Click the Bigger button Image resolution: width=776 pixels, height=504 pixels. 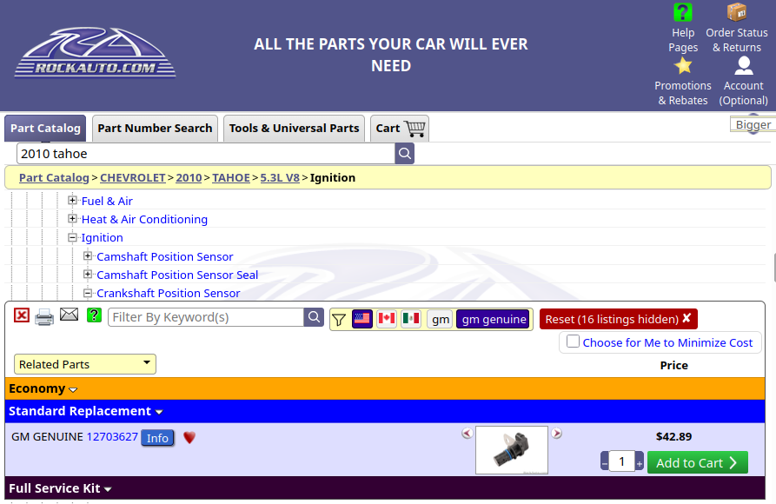(753, 125)
